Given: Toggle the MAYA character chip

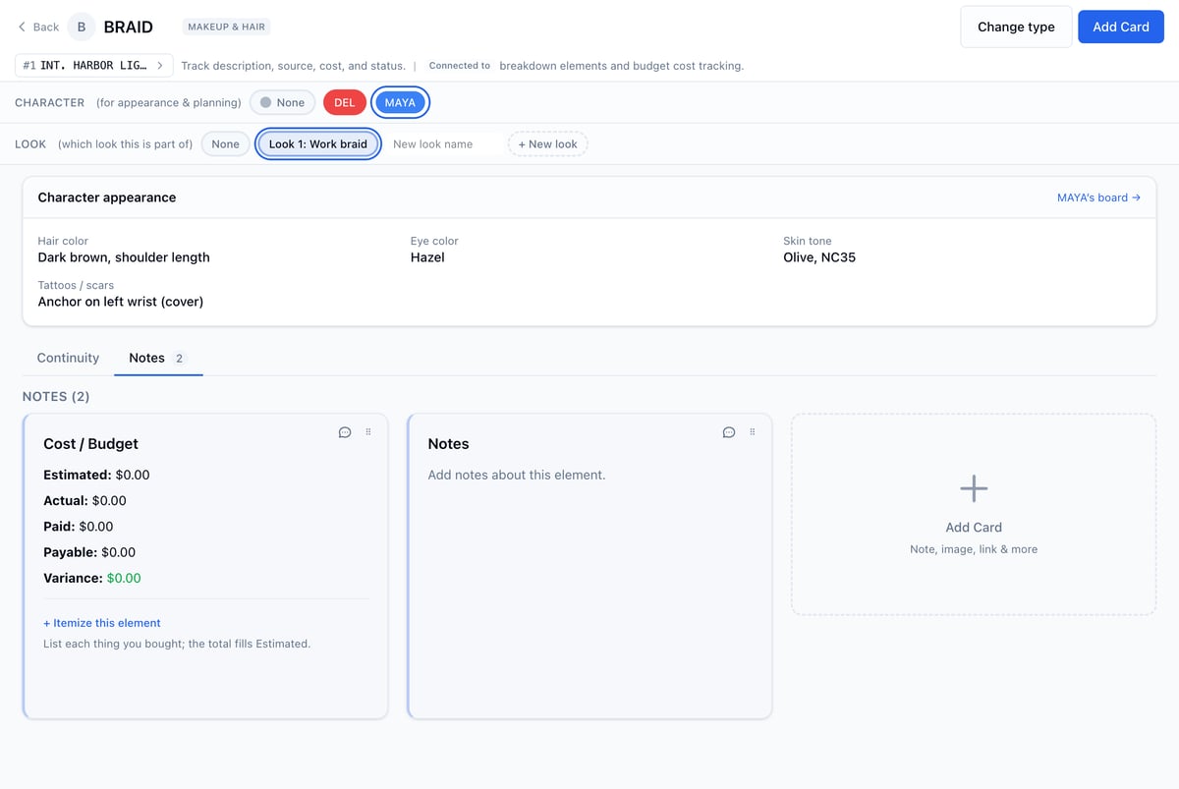Looking at the screenshot, I should tap(400, 102).
